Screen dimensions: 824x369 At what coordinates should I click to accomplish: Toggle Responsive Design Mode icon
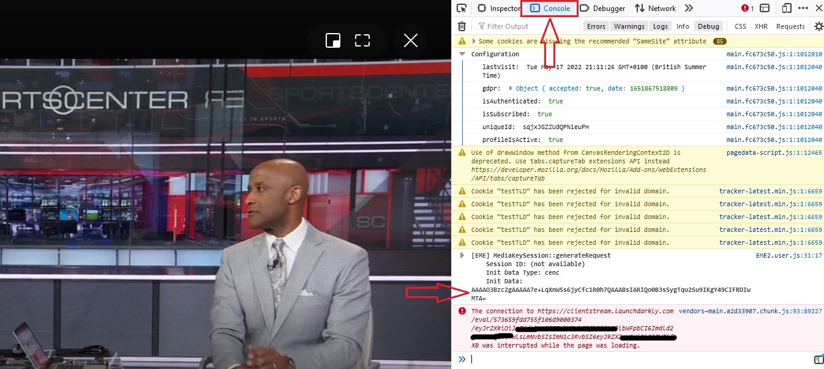[x=787, y=8]
